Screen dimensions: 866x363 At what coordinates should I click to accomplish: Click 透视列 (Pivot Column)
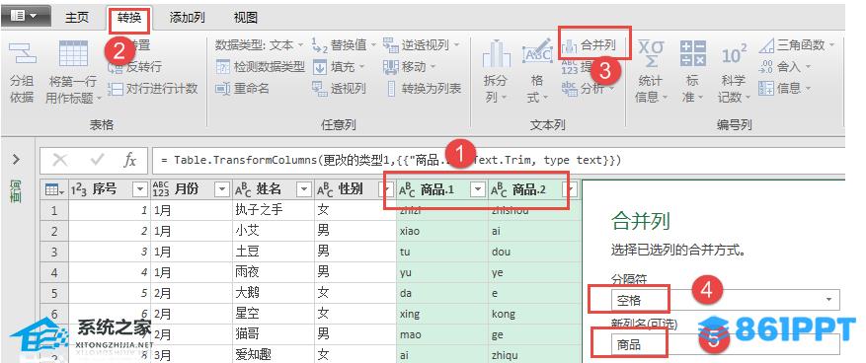tap(339, 88)
